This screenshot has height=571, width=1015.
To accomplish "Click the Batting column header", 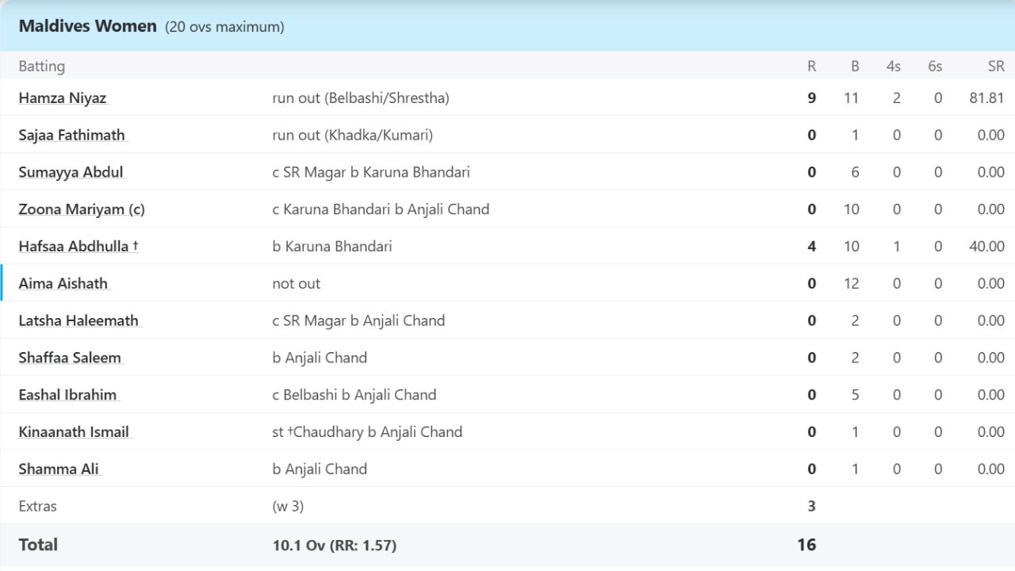I will [x=41, y=67].
